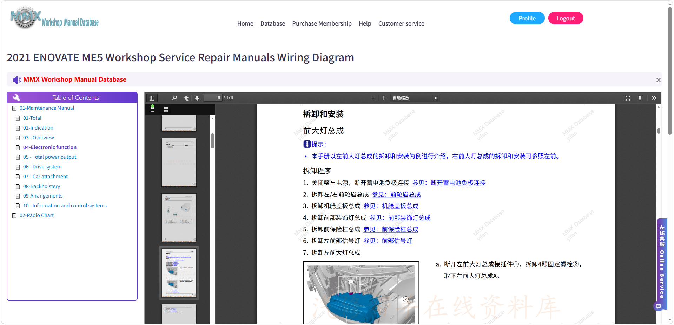Click document icon beside 02-Indication
The width and height of the screenshot is (674, 325).
pos(18,128)
